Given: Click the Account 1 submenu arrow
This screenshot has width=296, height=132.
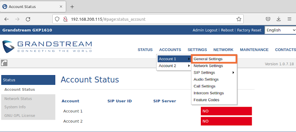Looking at the screenshot, I should coord(189,59).
